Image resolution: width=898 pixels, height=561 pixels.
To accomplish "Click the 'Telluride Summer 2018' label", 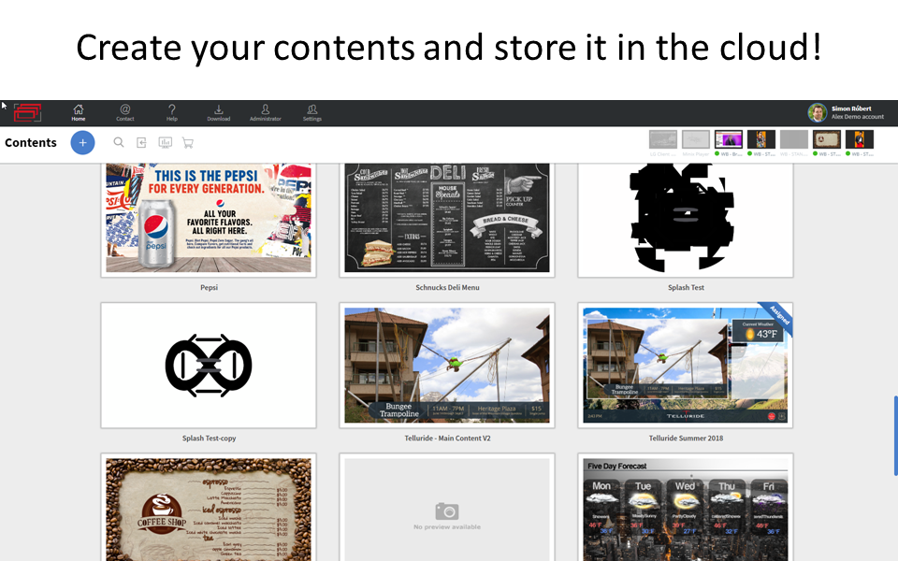I will (686, 438).
